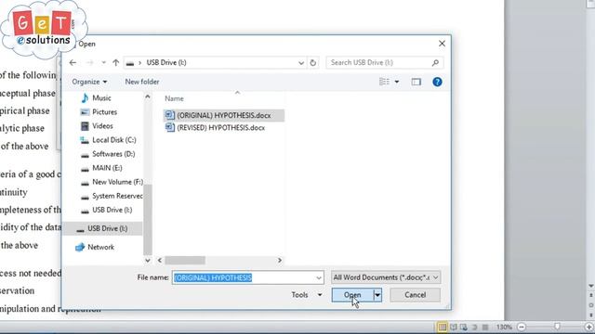Open the view options dropdown arrow
Screen dimensions: 595x334
[397, 82]
